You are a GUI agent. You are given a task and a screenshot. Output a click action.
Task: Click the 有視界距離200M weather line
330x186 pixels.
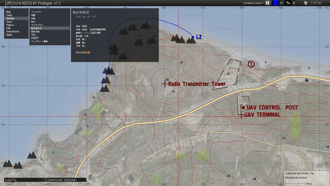click(97, 29)
